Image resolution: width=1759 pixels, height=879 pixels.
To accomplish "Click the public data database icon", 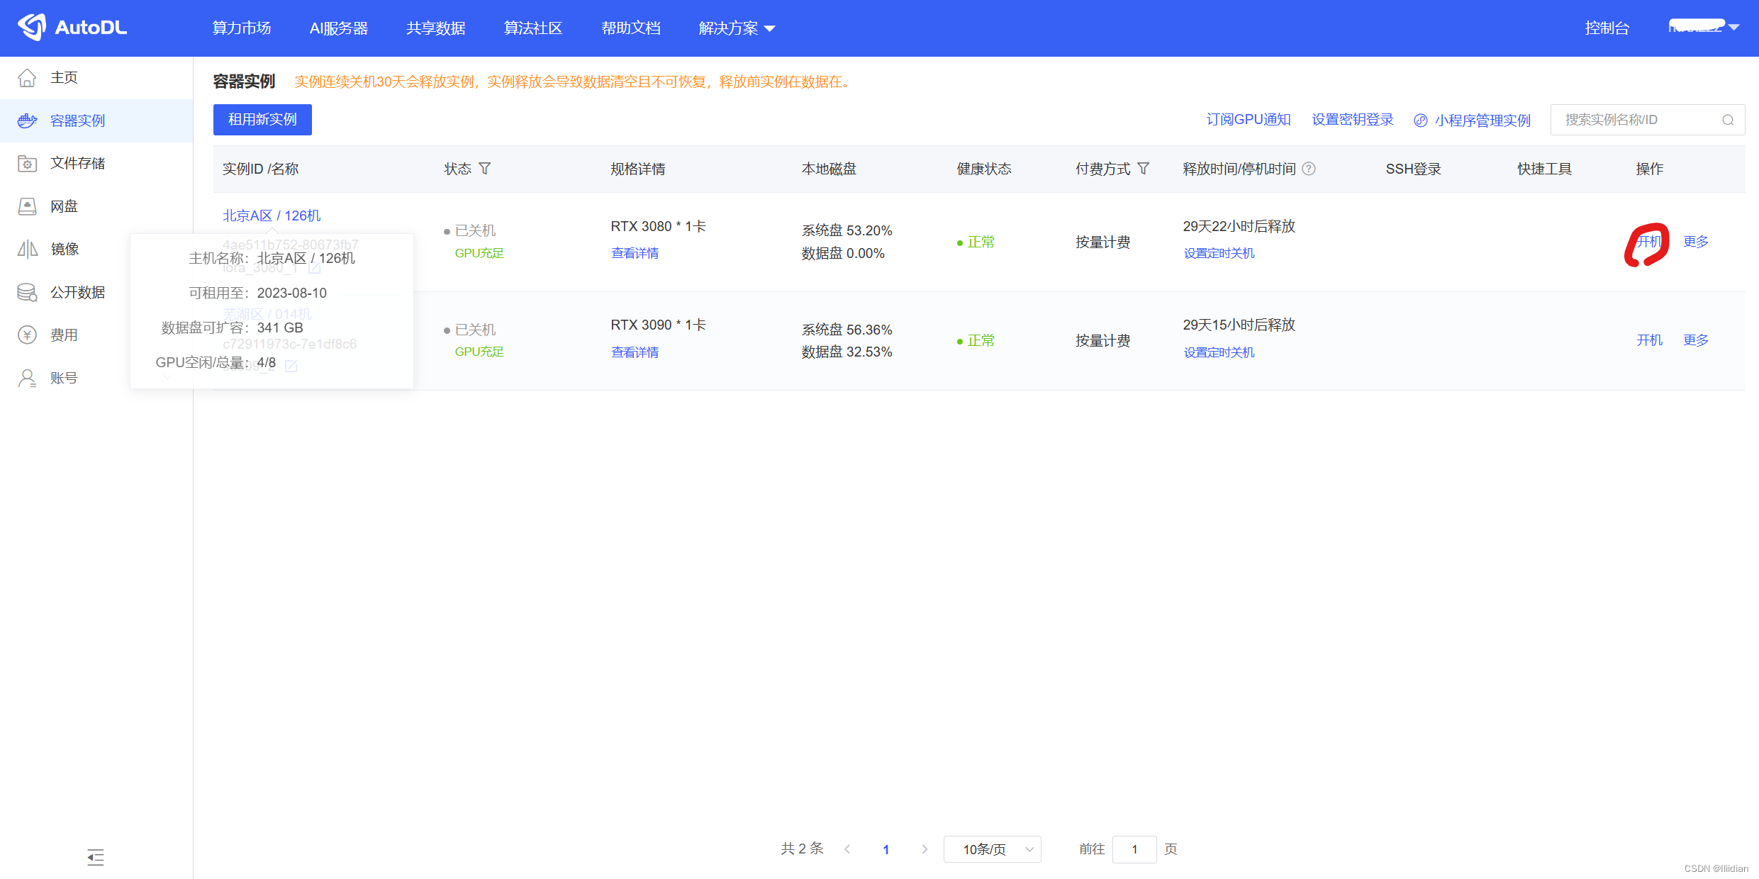I will tap(27, 292).
